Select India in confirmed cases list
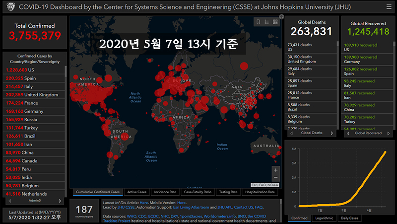 (x=34, y=178)
